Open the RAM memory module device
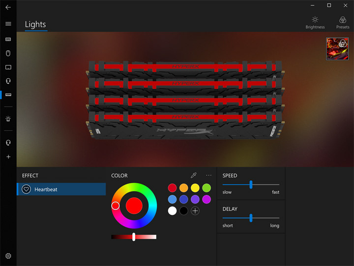The height and width of the screenshot is (266, 354). (x=8, y=95)
